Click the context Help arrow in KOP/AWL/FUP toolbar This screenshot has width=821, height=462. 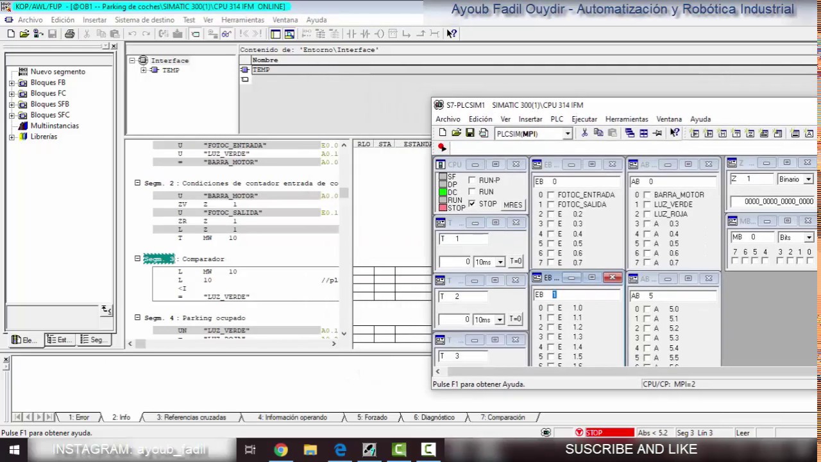tap(452, 34)
